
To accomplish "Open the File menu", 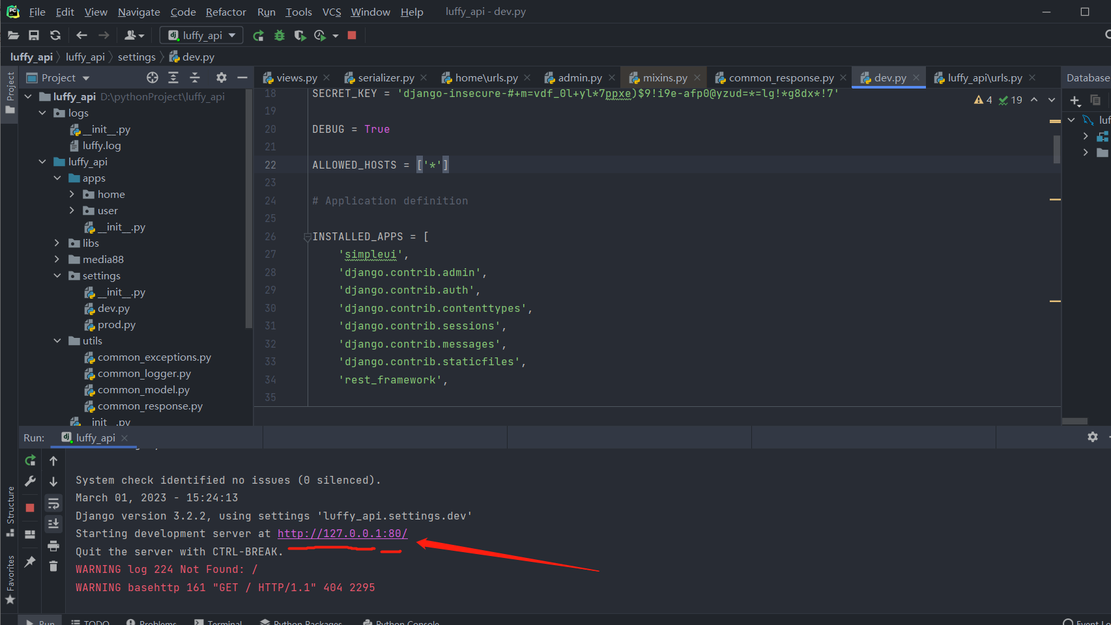I will point(37,12).
